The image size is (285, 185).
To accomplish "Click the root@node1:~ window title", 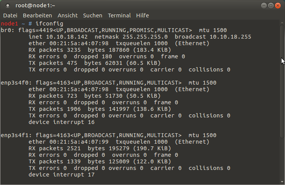I will point(35,6).
